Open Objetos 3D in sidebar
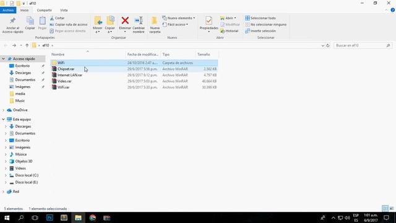396x223 pixels. pyautogui.click(x=24, y=161)
